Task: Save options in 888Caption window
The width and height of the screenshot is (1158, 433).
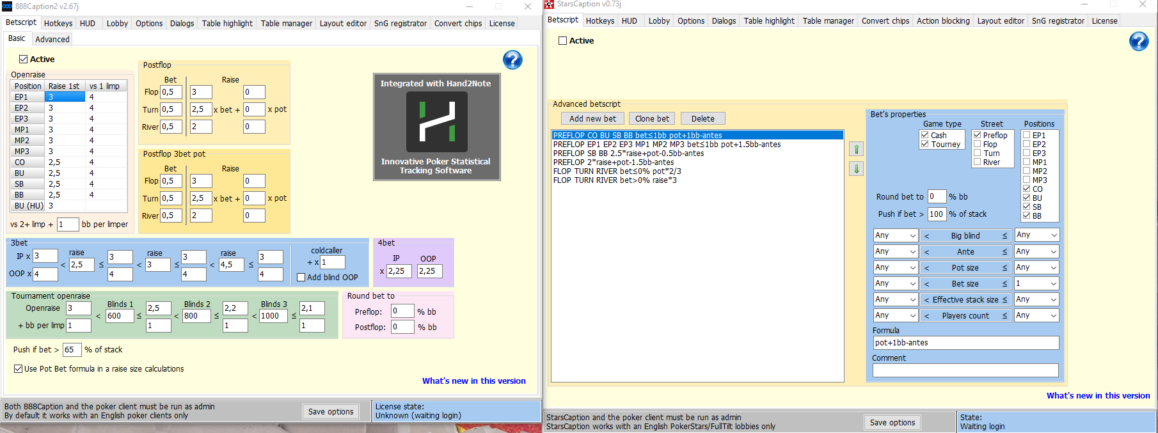Action: coord(331,411)
